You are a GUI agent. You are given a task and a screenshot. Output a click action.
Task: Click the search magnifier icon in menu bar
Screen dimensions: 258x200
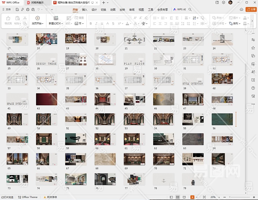[x=190, y=10]
